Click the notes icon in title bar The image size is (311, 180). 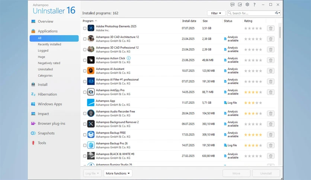[x=240, y=4]
